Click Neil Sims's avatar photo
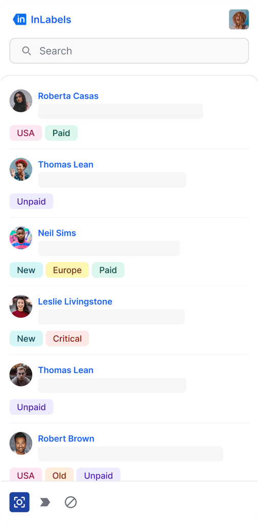This screenshot has width=258, height=524. 21,237
